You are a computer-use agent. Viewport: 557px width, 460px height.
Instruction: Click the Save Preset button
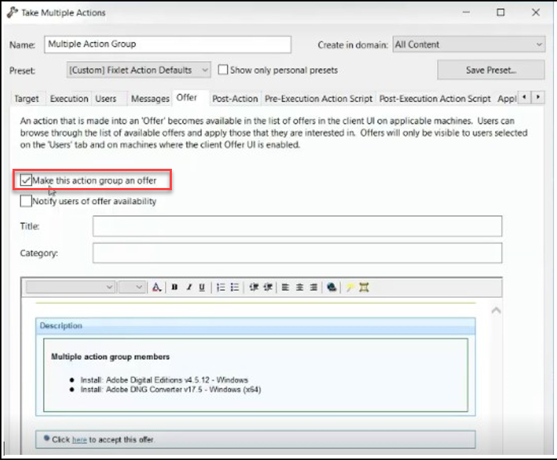[491, 70]
